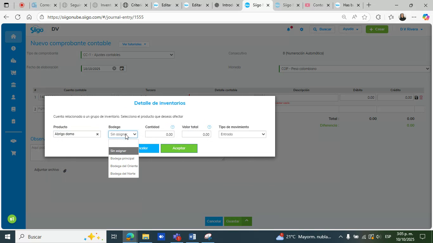Image resolution: width=433 pixels, height=243 pixels.
Task: Show the Cantidad help tooltip icon
Action: (x=172, y=127)
